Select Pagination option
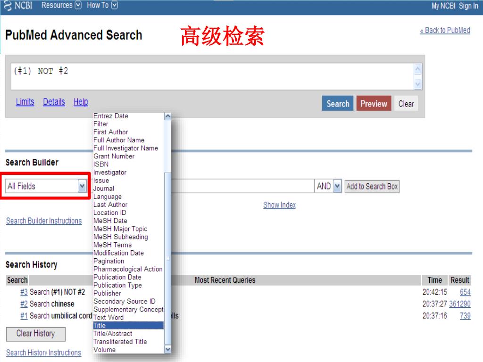Screen dimensions: 483x362 tap(128, 261)
